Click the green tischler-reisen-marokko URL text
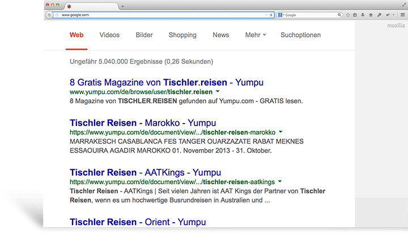This screenshot has width=408, height=234. (x=172, y=132)
